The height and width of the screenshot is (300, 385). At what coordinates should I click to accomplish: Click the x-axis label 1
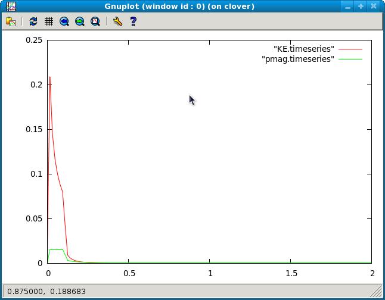(x=210, y=273)
